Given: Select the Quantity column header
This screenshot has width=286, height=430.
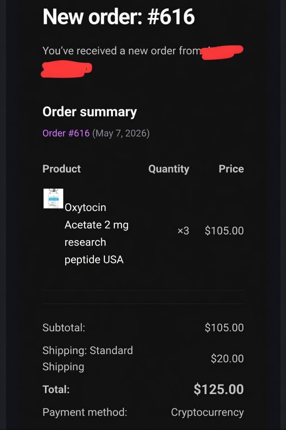Looking at the screenshot, I should click(x=169, y=169).
